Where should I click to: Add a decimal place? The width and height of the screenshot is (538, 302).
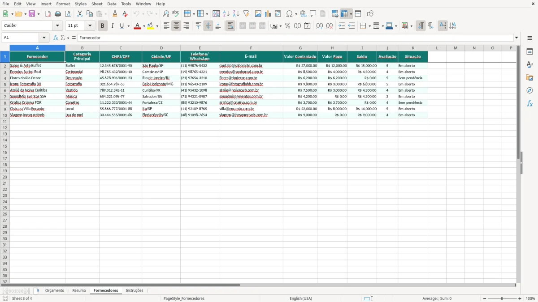[x=319, y=26]
